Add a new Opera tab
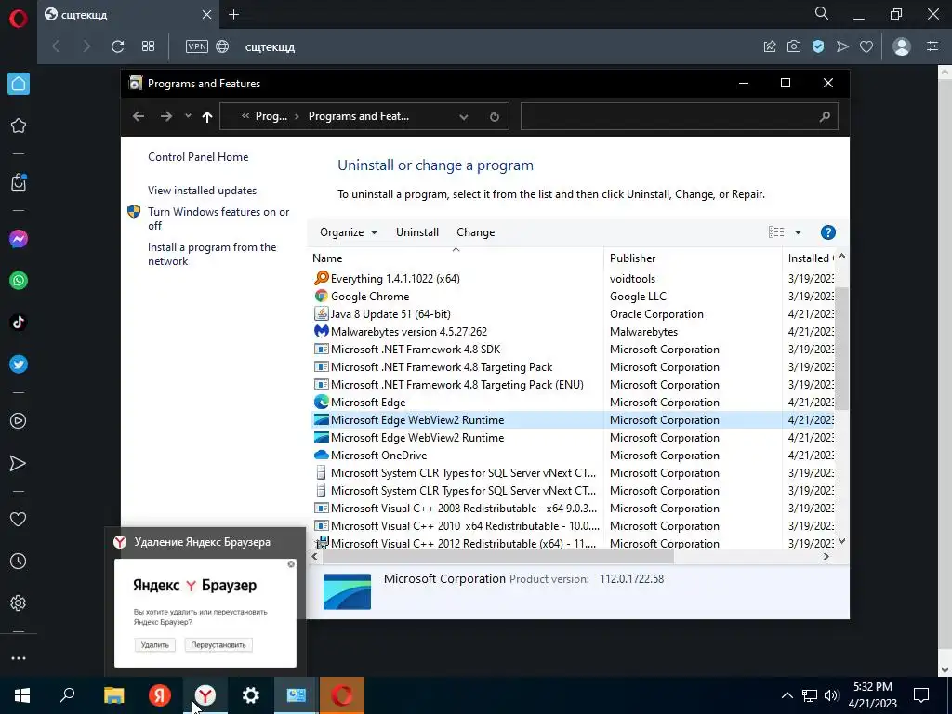 pyautogui.click(x=233, y=15)
